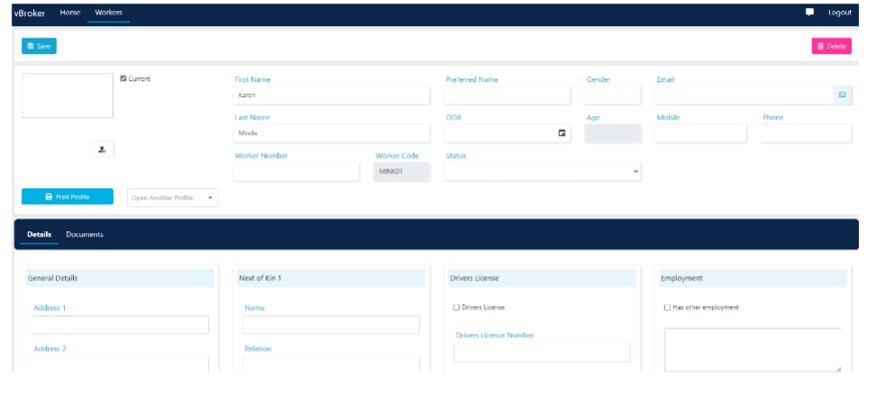The image size is (876, 394).
Task: Open the Open Another Profile dropdown
Action: click(173, 198)
